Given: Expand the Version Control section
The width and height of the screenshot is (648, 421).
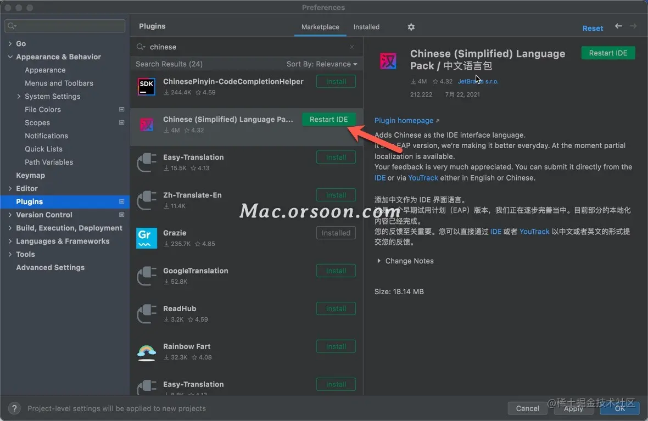Looking at the screenshot, I should [10, 215].
